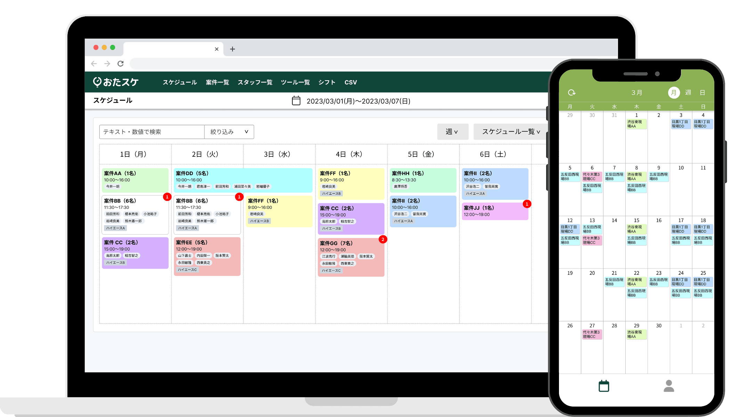Switch phone calendar to 月 view
730x417 pixels.
tap(674, 92)
